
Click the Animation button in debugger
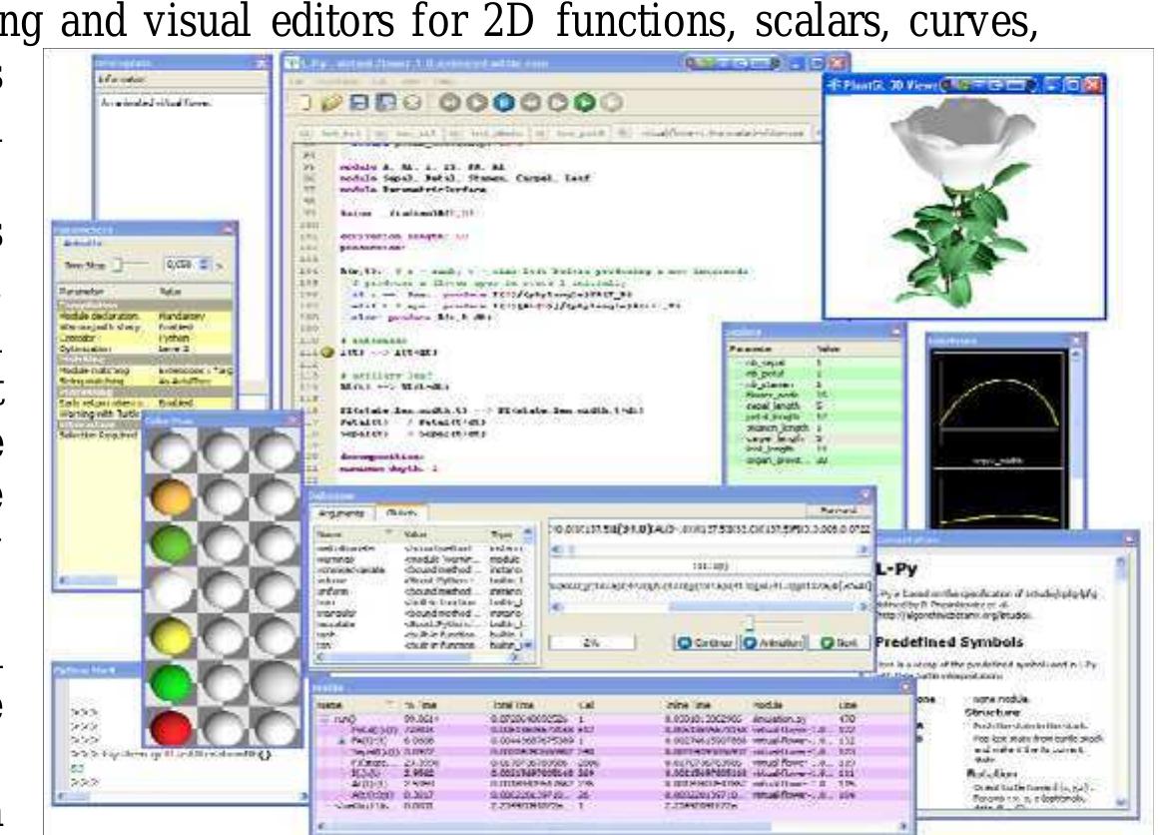pos(773,643)
